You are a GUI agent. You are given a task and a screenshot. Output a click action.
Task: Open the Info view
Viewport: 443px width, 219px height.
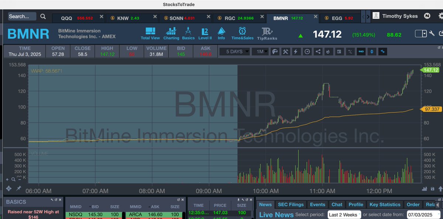tap(221, 33)
